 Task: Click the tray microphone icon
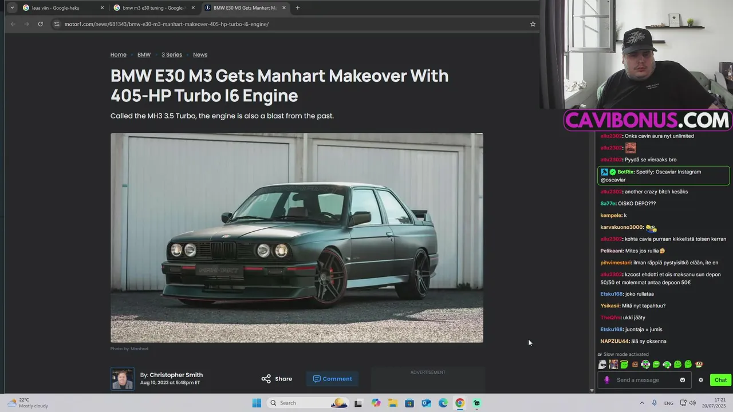tap(655, 403)
